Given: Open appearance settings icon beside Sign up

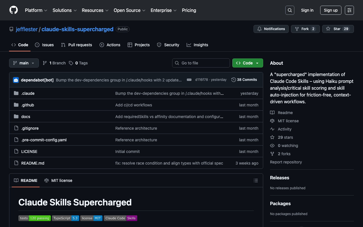Looking at the screenshot, I should tap(349, 10).
